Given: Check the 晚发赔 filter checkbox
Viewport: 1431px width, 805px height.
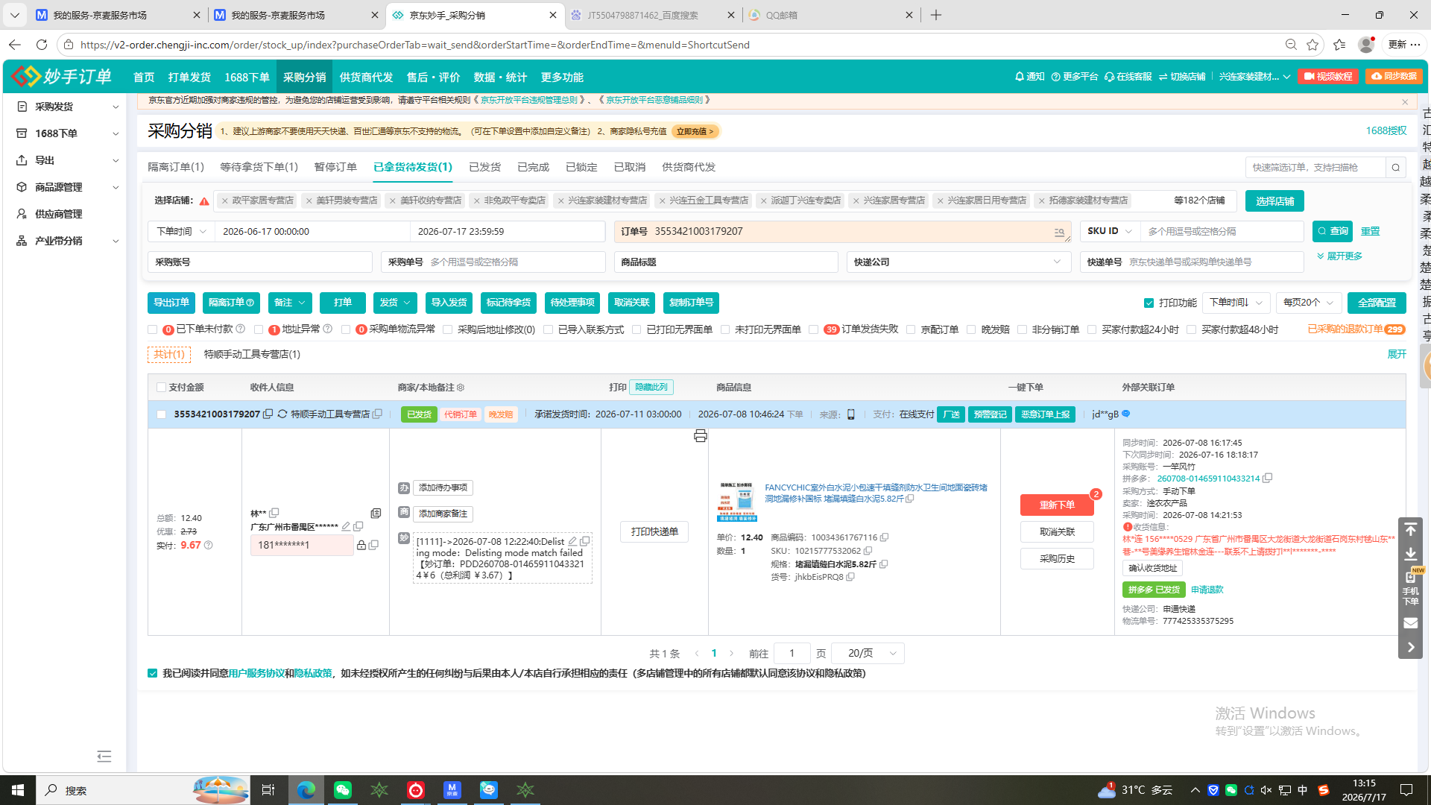Looking at the screenshot, I should (971, 329).
